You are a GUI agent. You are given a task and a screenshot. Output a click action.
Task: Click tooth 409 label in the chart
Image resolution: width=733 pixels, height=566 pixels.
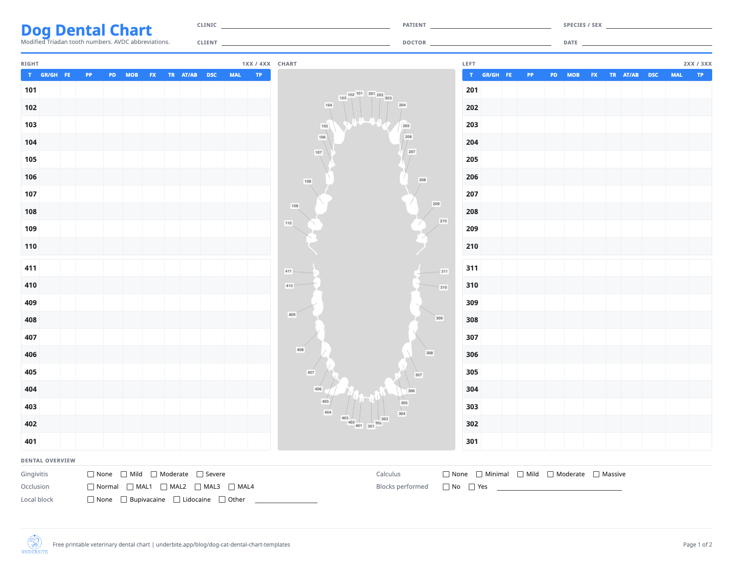click(292, 314)
